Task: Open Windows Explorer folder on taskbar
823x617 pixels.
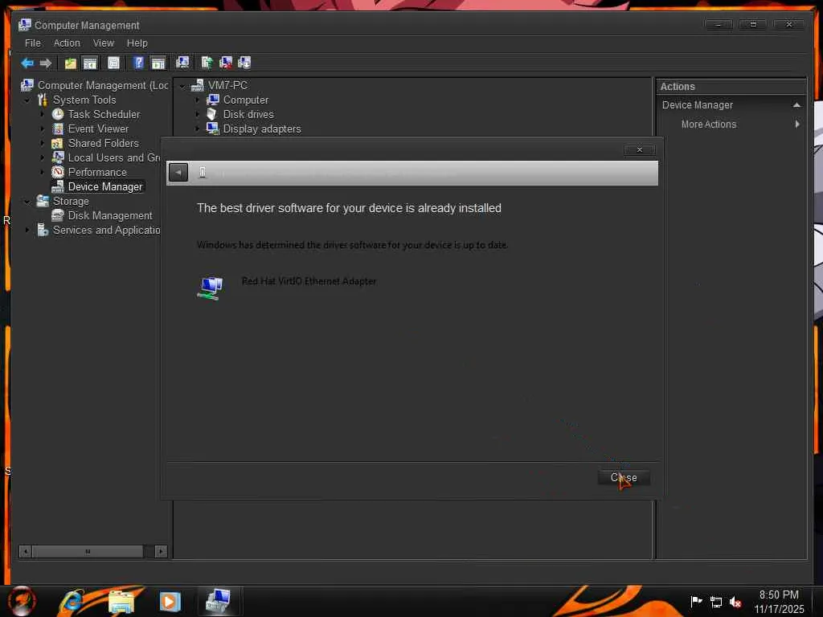Action: click(x=121, y=602)
